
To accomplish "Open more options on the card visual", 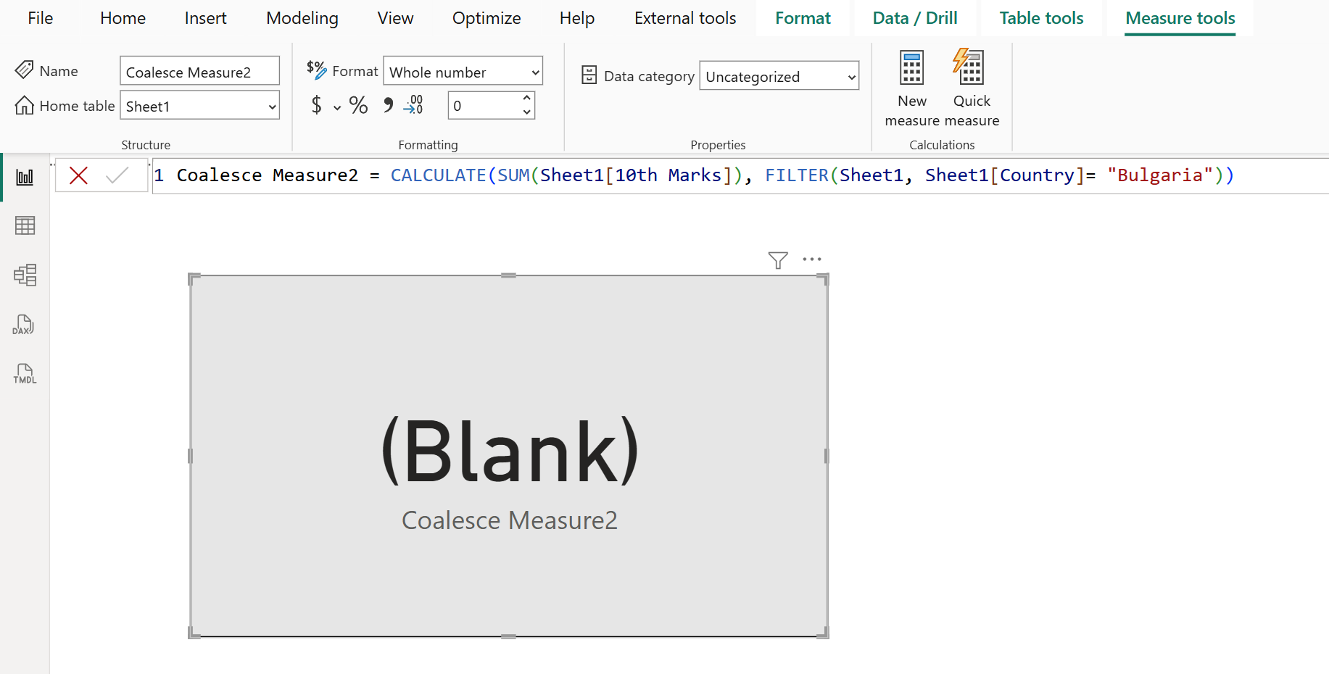I will click(811, 259).
